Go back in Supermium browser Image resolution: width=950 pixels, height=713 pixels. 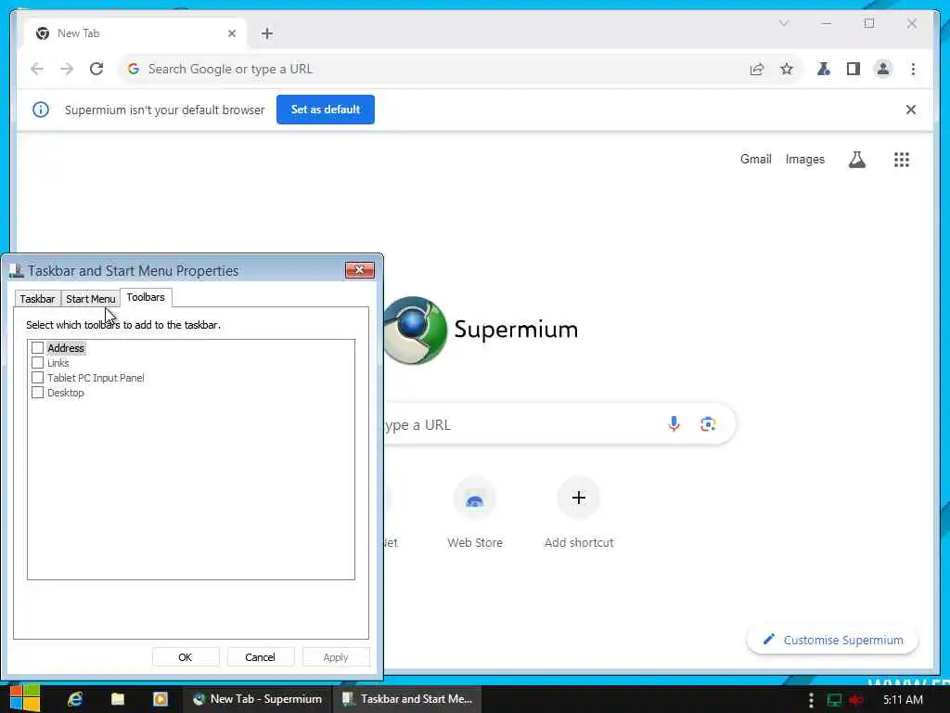(x=37, y=69)
